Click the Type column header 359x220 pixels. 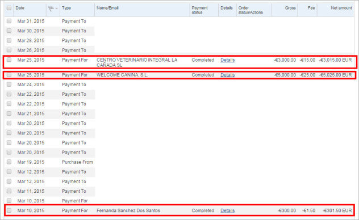(66, 8)
